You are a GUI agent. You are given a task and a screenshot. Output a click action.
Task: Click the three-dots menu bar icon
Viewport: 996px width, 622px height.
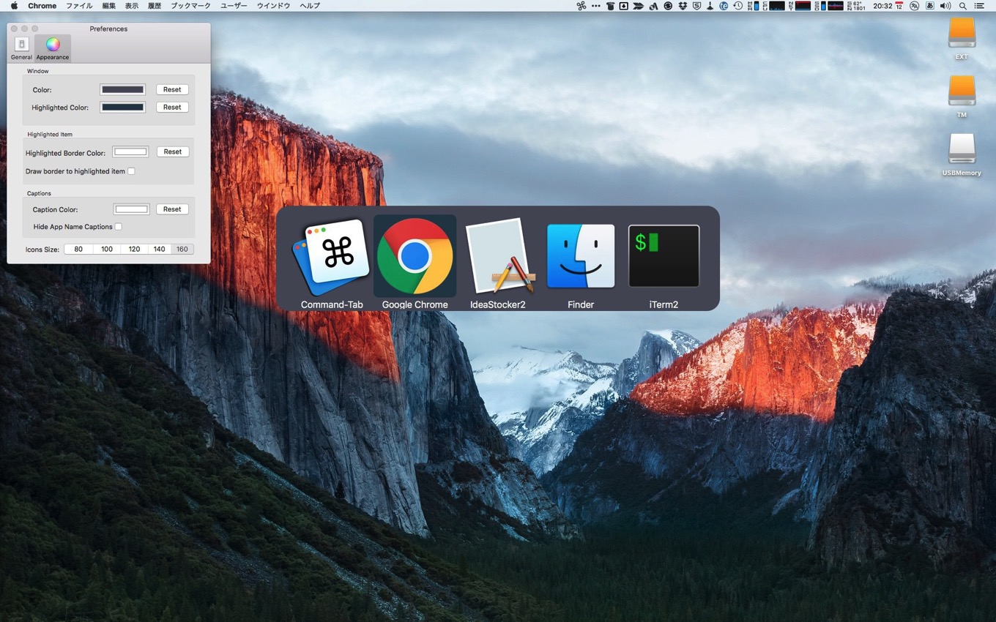tap(596, 6)
